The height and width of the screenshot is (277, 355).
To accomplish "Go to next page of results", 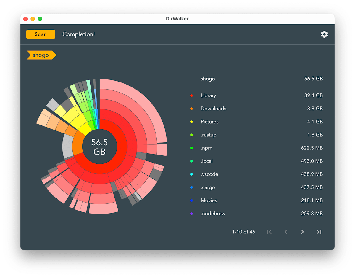I will coord(302,232).
